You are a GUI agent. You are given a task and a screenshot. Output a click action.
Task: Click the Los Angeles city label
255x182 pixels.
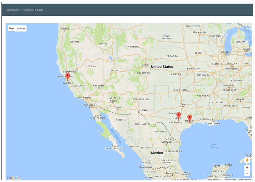84,98
